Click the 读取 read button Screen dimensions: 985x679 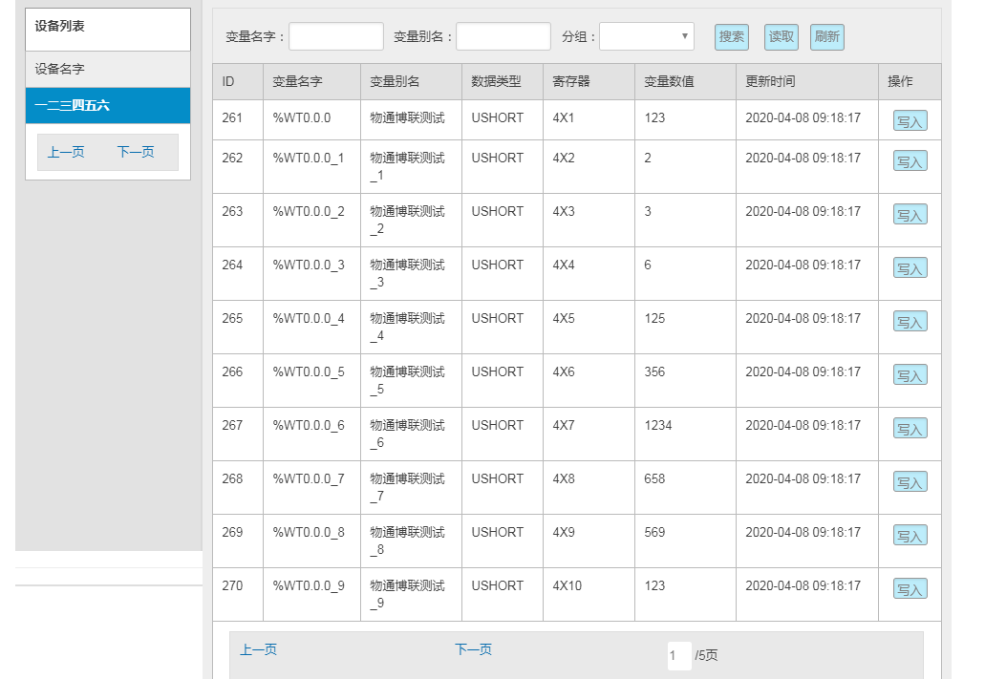781,37
